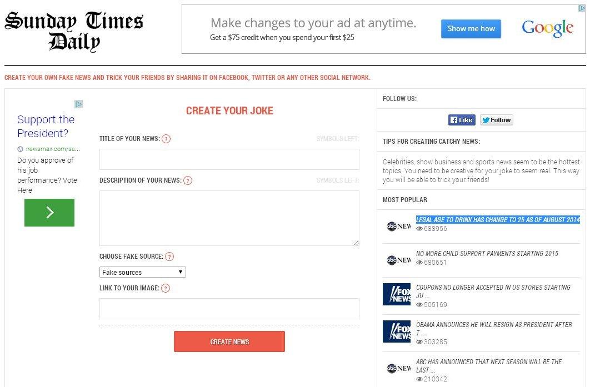Open the No More Child Support Payments story

[x=487, y=254]
